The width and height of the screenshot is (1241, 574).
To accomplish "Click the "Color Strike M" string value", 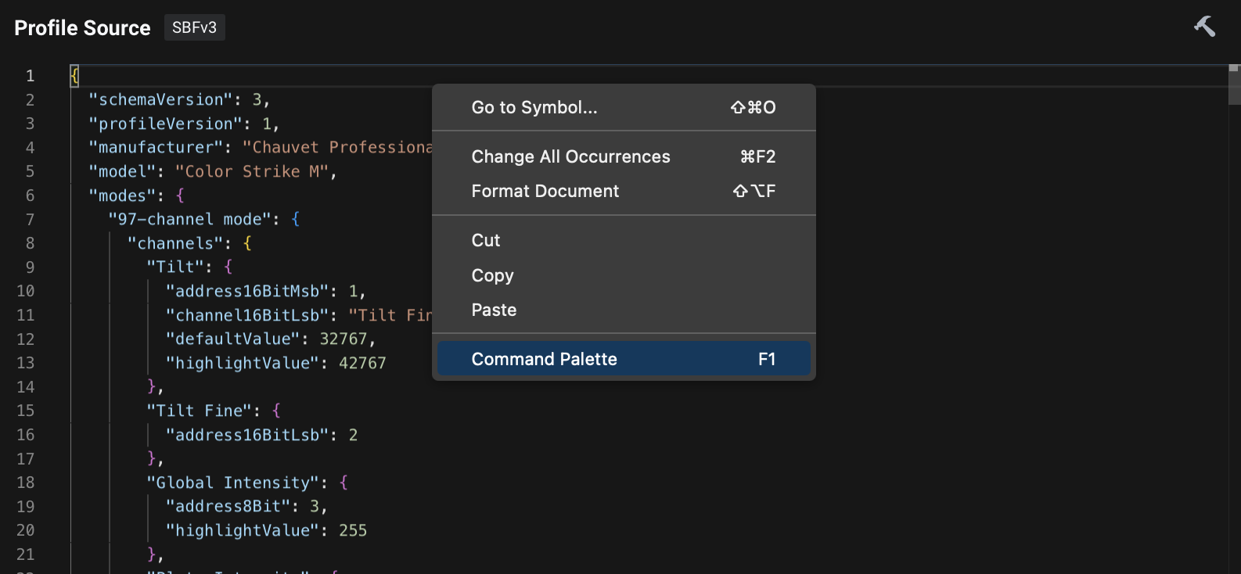I will point(250,171).
